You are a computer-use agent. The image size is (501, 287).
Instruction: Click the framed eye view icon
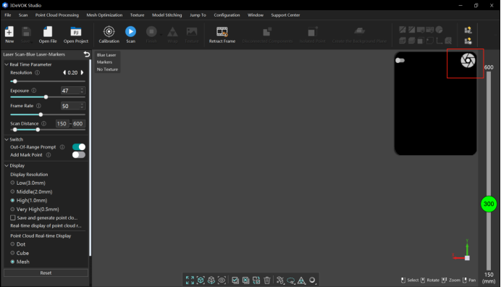(222, 280)
